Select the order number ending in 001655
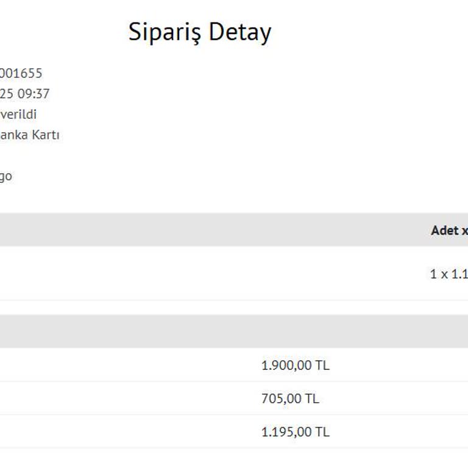The height and width of the screenshot is (468, 468). pyautogui.click(x=21, y=73)
